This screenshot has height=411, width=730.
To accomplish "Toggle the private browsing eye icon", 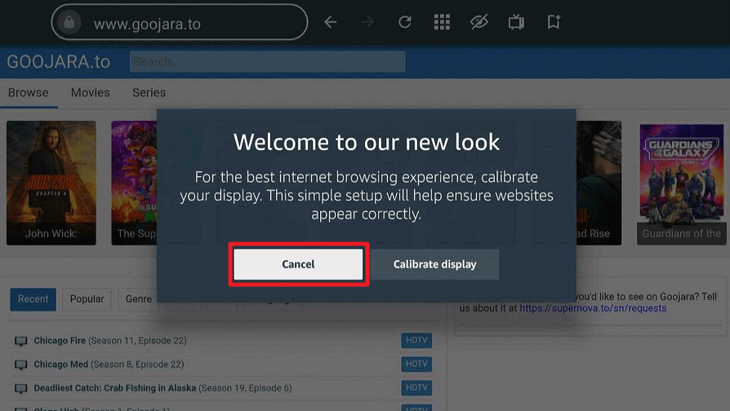I will [x=479, y=22].
